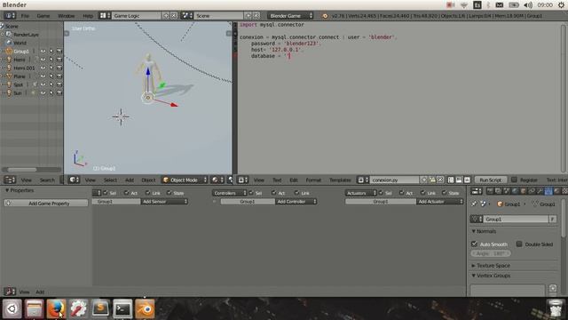
Task: Click the outliner editor type icon
Action: pos(10,180)
